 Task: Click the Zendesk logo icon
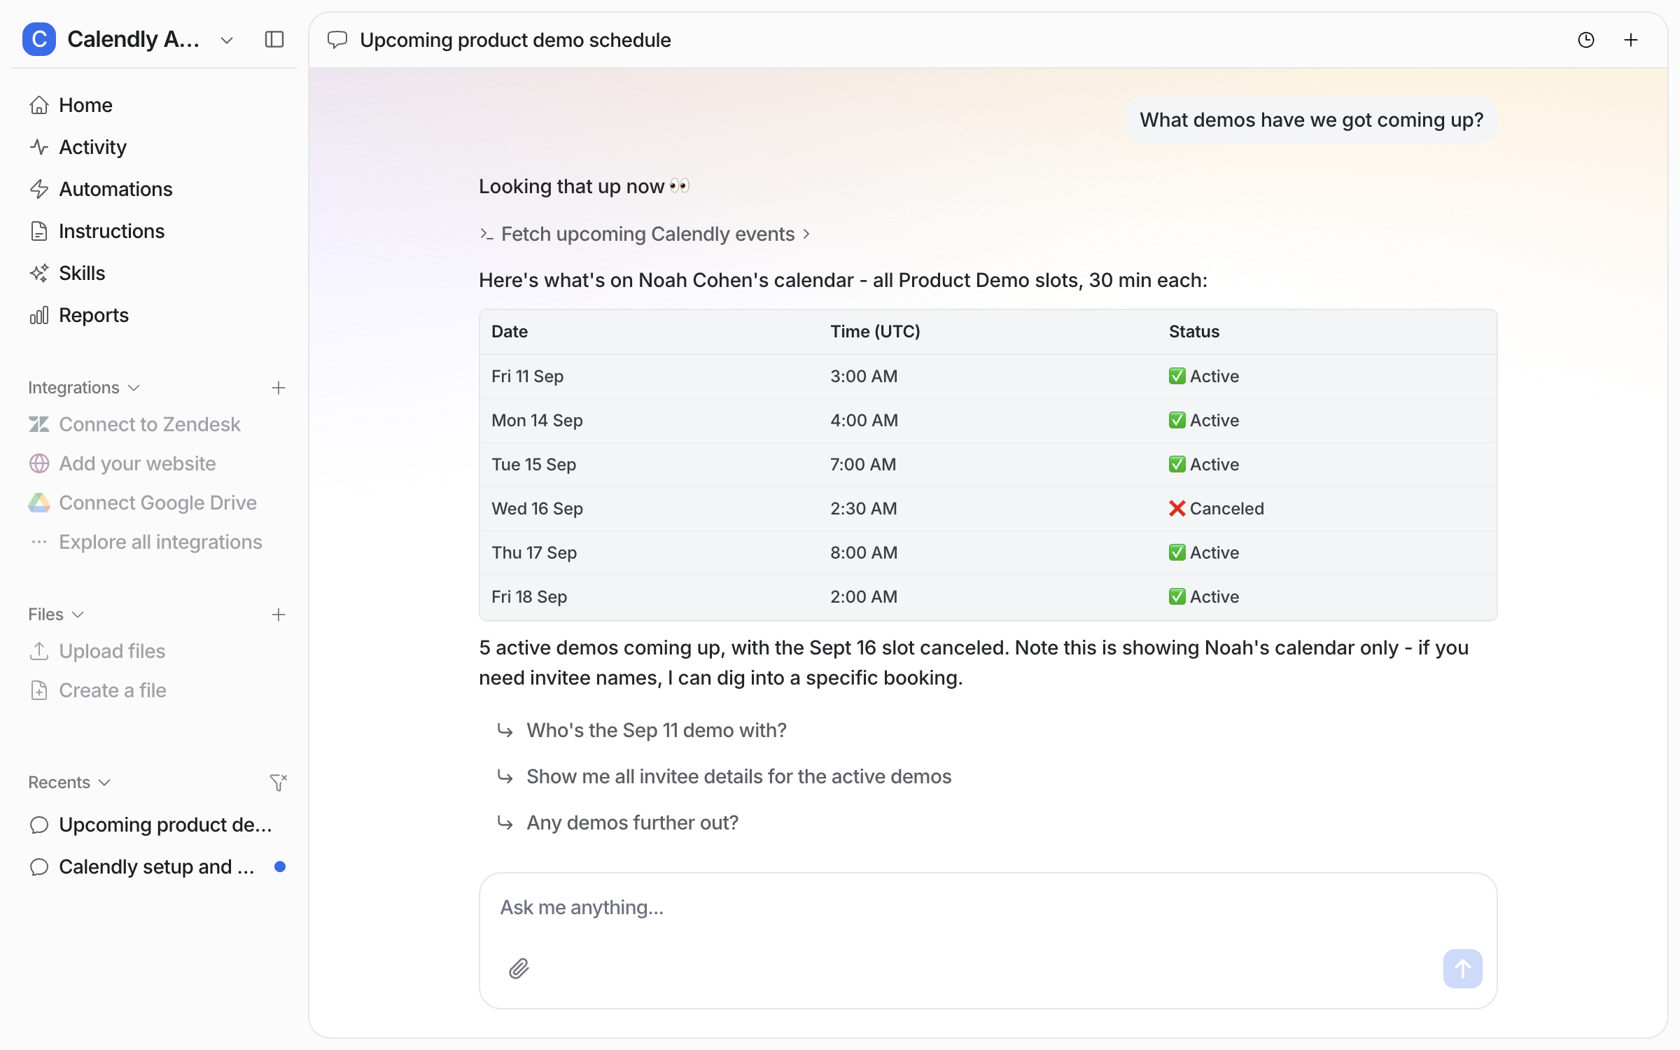pyautogui.click(x=39, y=424)
